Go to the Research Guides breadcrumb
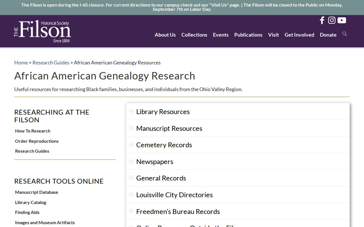 click(x=51, y=62)
